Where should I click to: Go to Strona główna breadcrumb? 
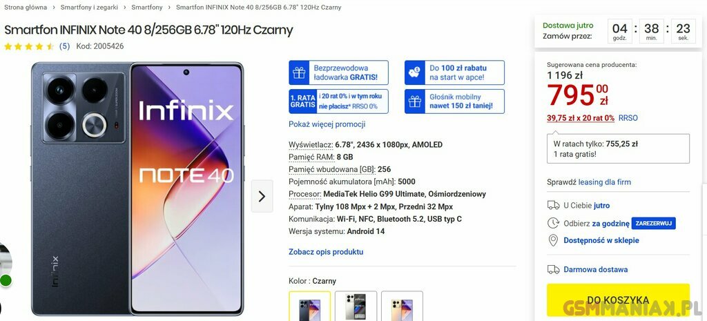26,7
